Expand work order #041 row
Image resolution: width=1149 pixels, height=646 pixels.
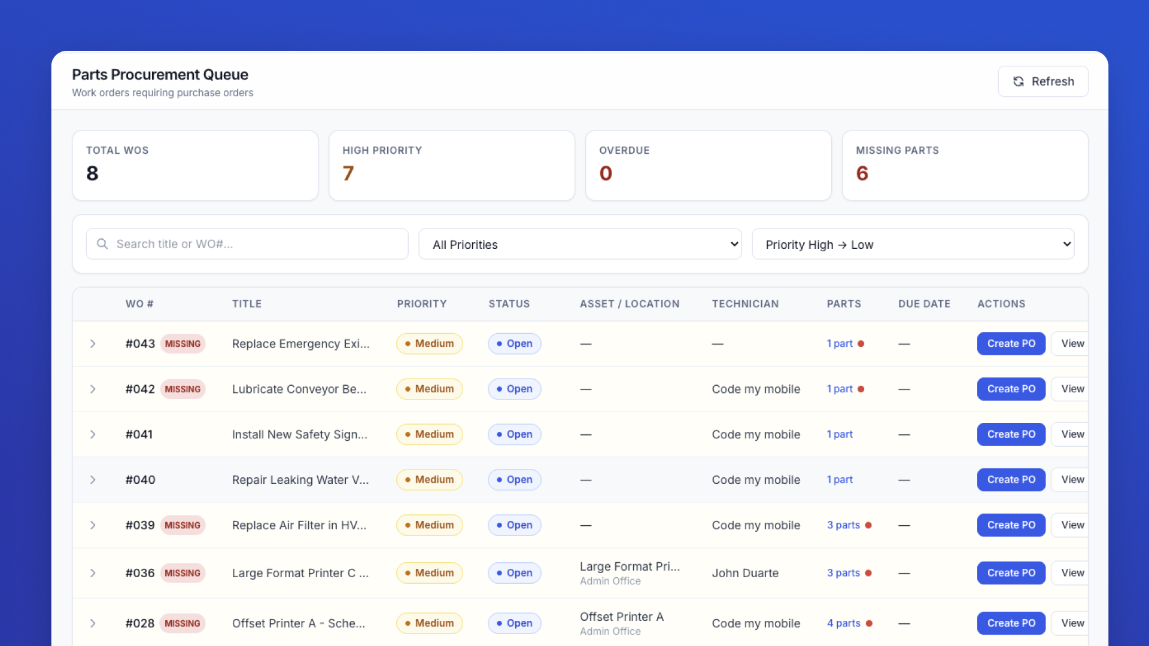coord(93,435)
